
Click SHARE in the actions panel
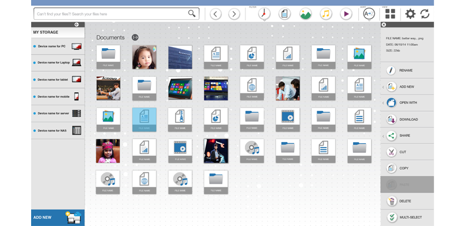point(407,136)
